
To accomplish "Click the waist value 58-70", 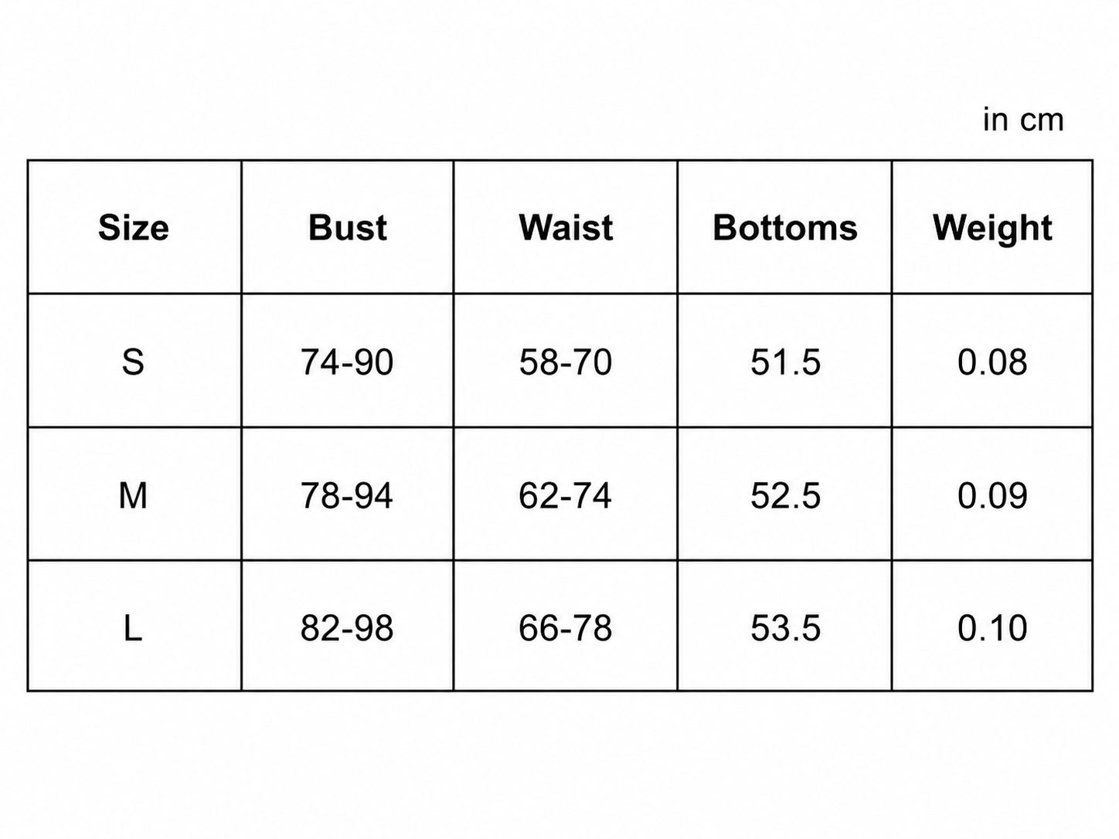I will point(566,362).
